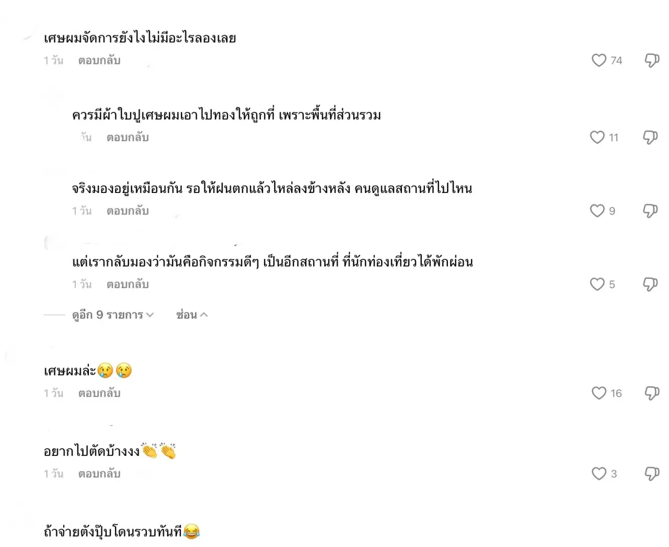Select the ถ้าจ่ายตังปุ๊บโดนรวบทันที comment text
669x547 pixels.
point(122,532)
